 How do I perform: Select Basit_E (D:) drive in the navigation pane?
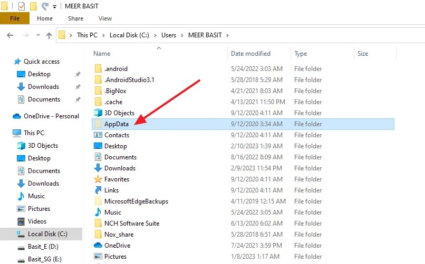(x=43, y=247)
